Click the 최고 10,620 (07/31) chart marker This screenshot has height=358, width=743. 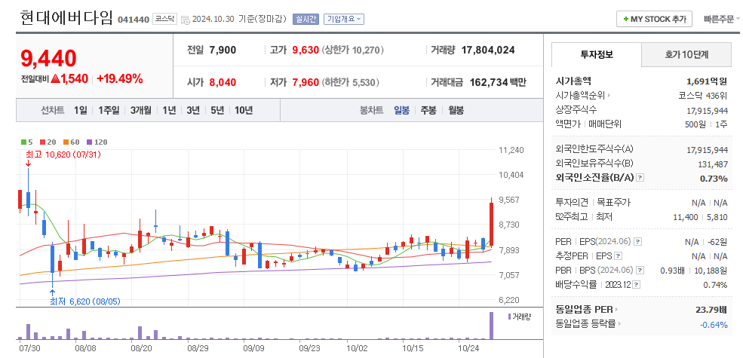click(x=63, y=155)
